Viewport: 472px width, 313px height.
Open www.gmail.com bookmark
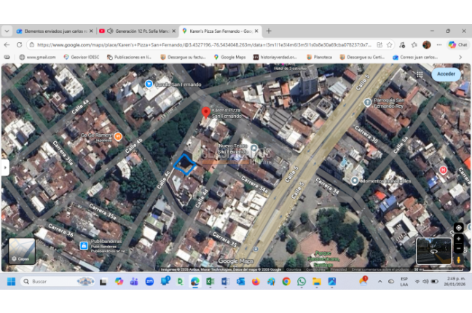(x=37, y=58)
